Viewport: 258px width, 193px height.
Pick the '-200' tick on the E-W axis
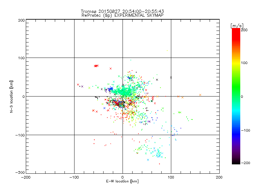[x=26, y=177]
